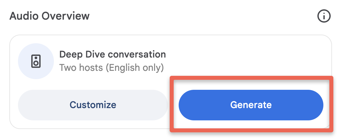
Task: Show Audio Overview information via circled i
Action: click(324, 16)
